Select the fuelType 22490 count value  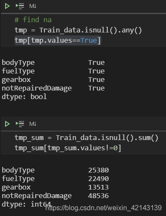tap(98, 179)
